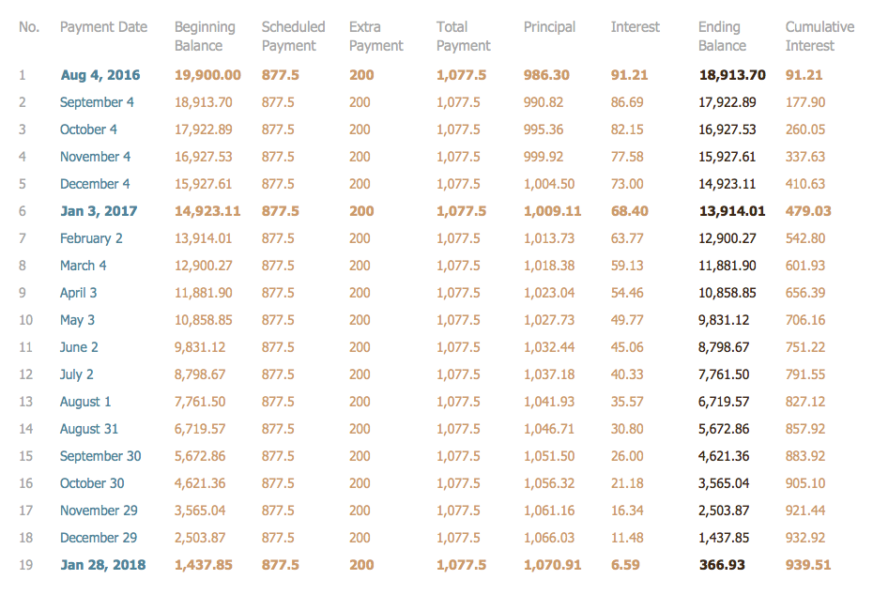Open the February 2 payment date
873x595 pixels.
pos(91,238)
